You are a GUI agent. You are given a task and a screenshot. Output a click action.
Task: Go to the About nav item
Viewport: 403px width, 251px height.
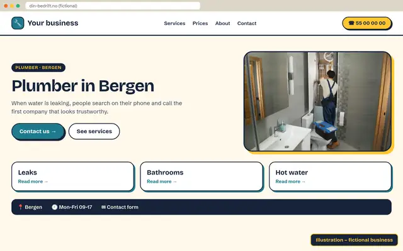222,23
